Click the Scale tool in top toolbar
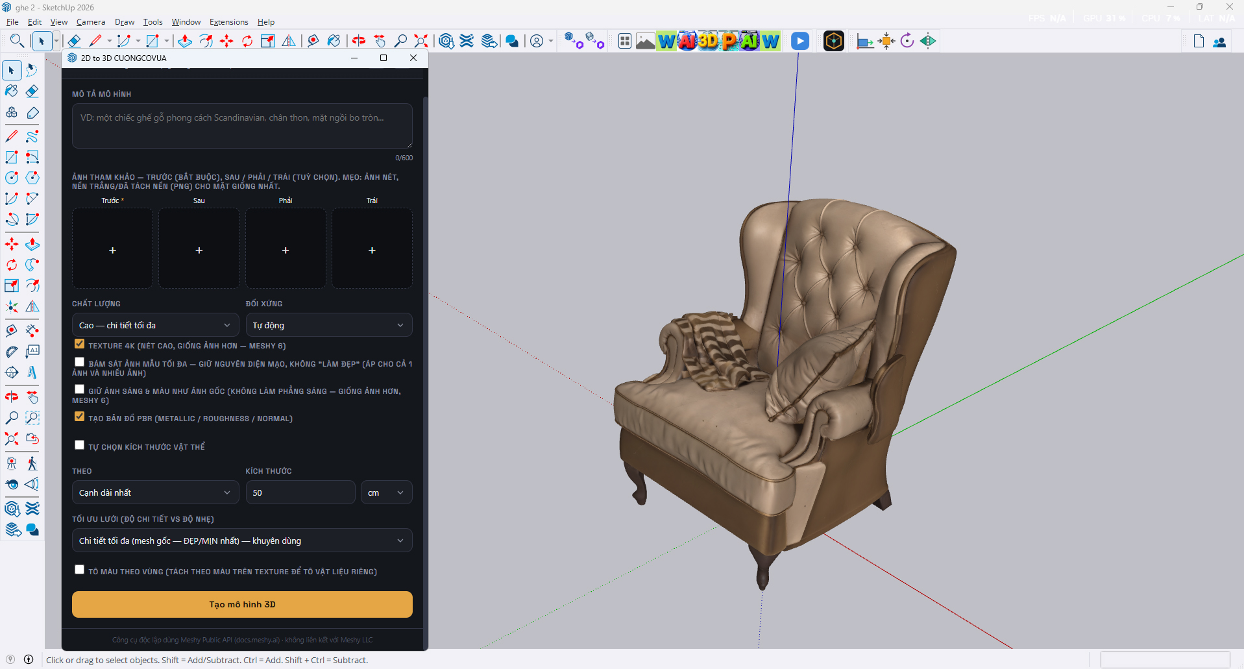Viewport: 1244px width, 669px height. (268, 41)
